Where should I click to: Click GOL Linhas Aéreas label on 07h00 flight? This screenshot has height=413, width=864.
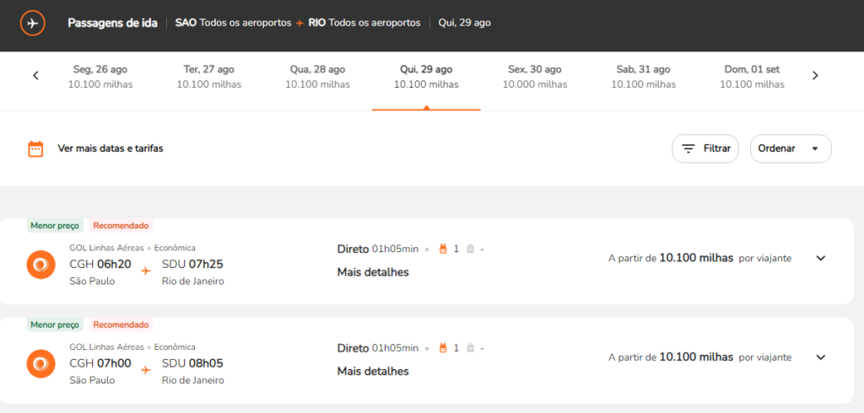click(106, 347)
